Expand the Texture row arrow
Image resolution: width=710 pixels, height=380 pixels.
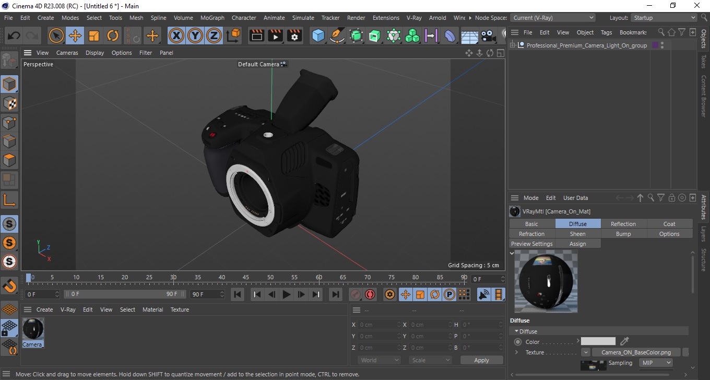click(517, 352)
